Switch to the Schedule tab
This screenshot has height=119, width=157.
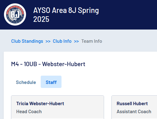26,82
